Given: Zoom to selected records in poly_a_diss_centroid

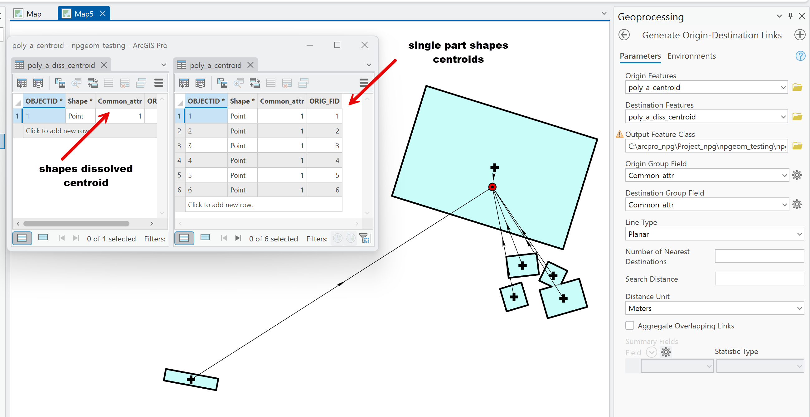Looking at the screenshot, I should tap(76, 83).
